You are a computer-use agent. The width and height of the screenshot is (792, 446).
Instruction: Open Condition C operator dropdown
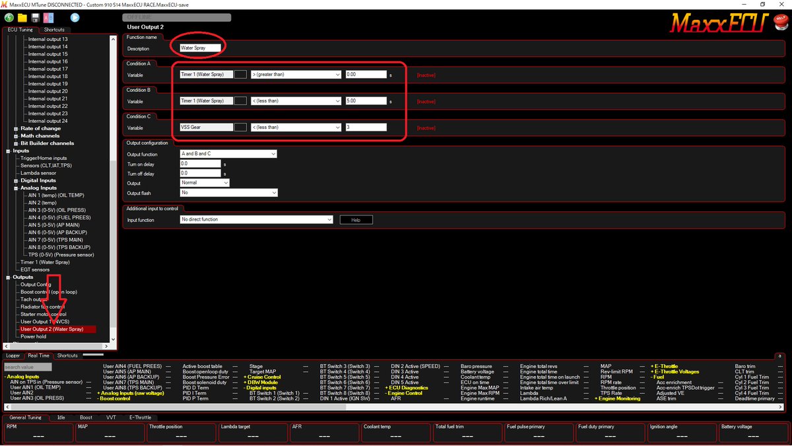coord(296,128)
